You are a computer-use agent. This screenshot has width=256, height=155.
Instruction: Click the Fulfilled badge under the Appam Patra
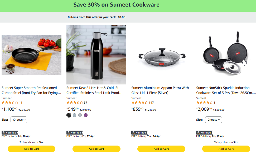tap(139, 133)
